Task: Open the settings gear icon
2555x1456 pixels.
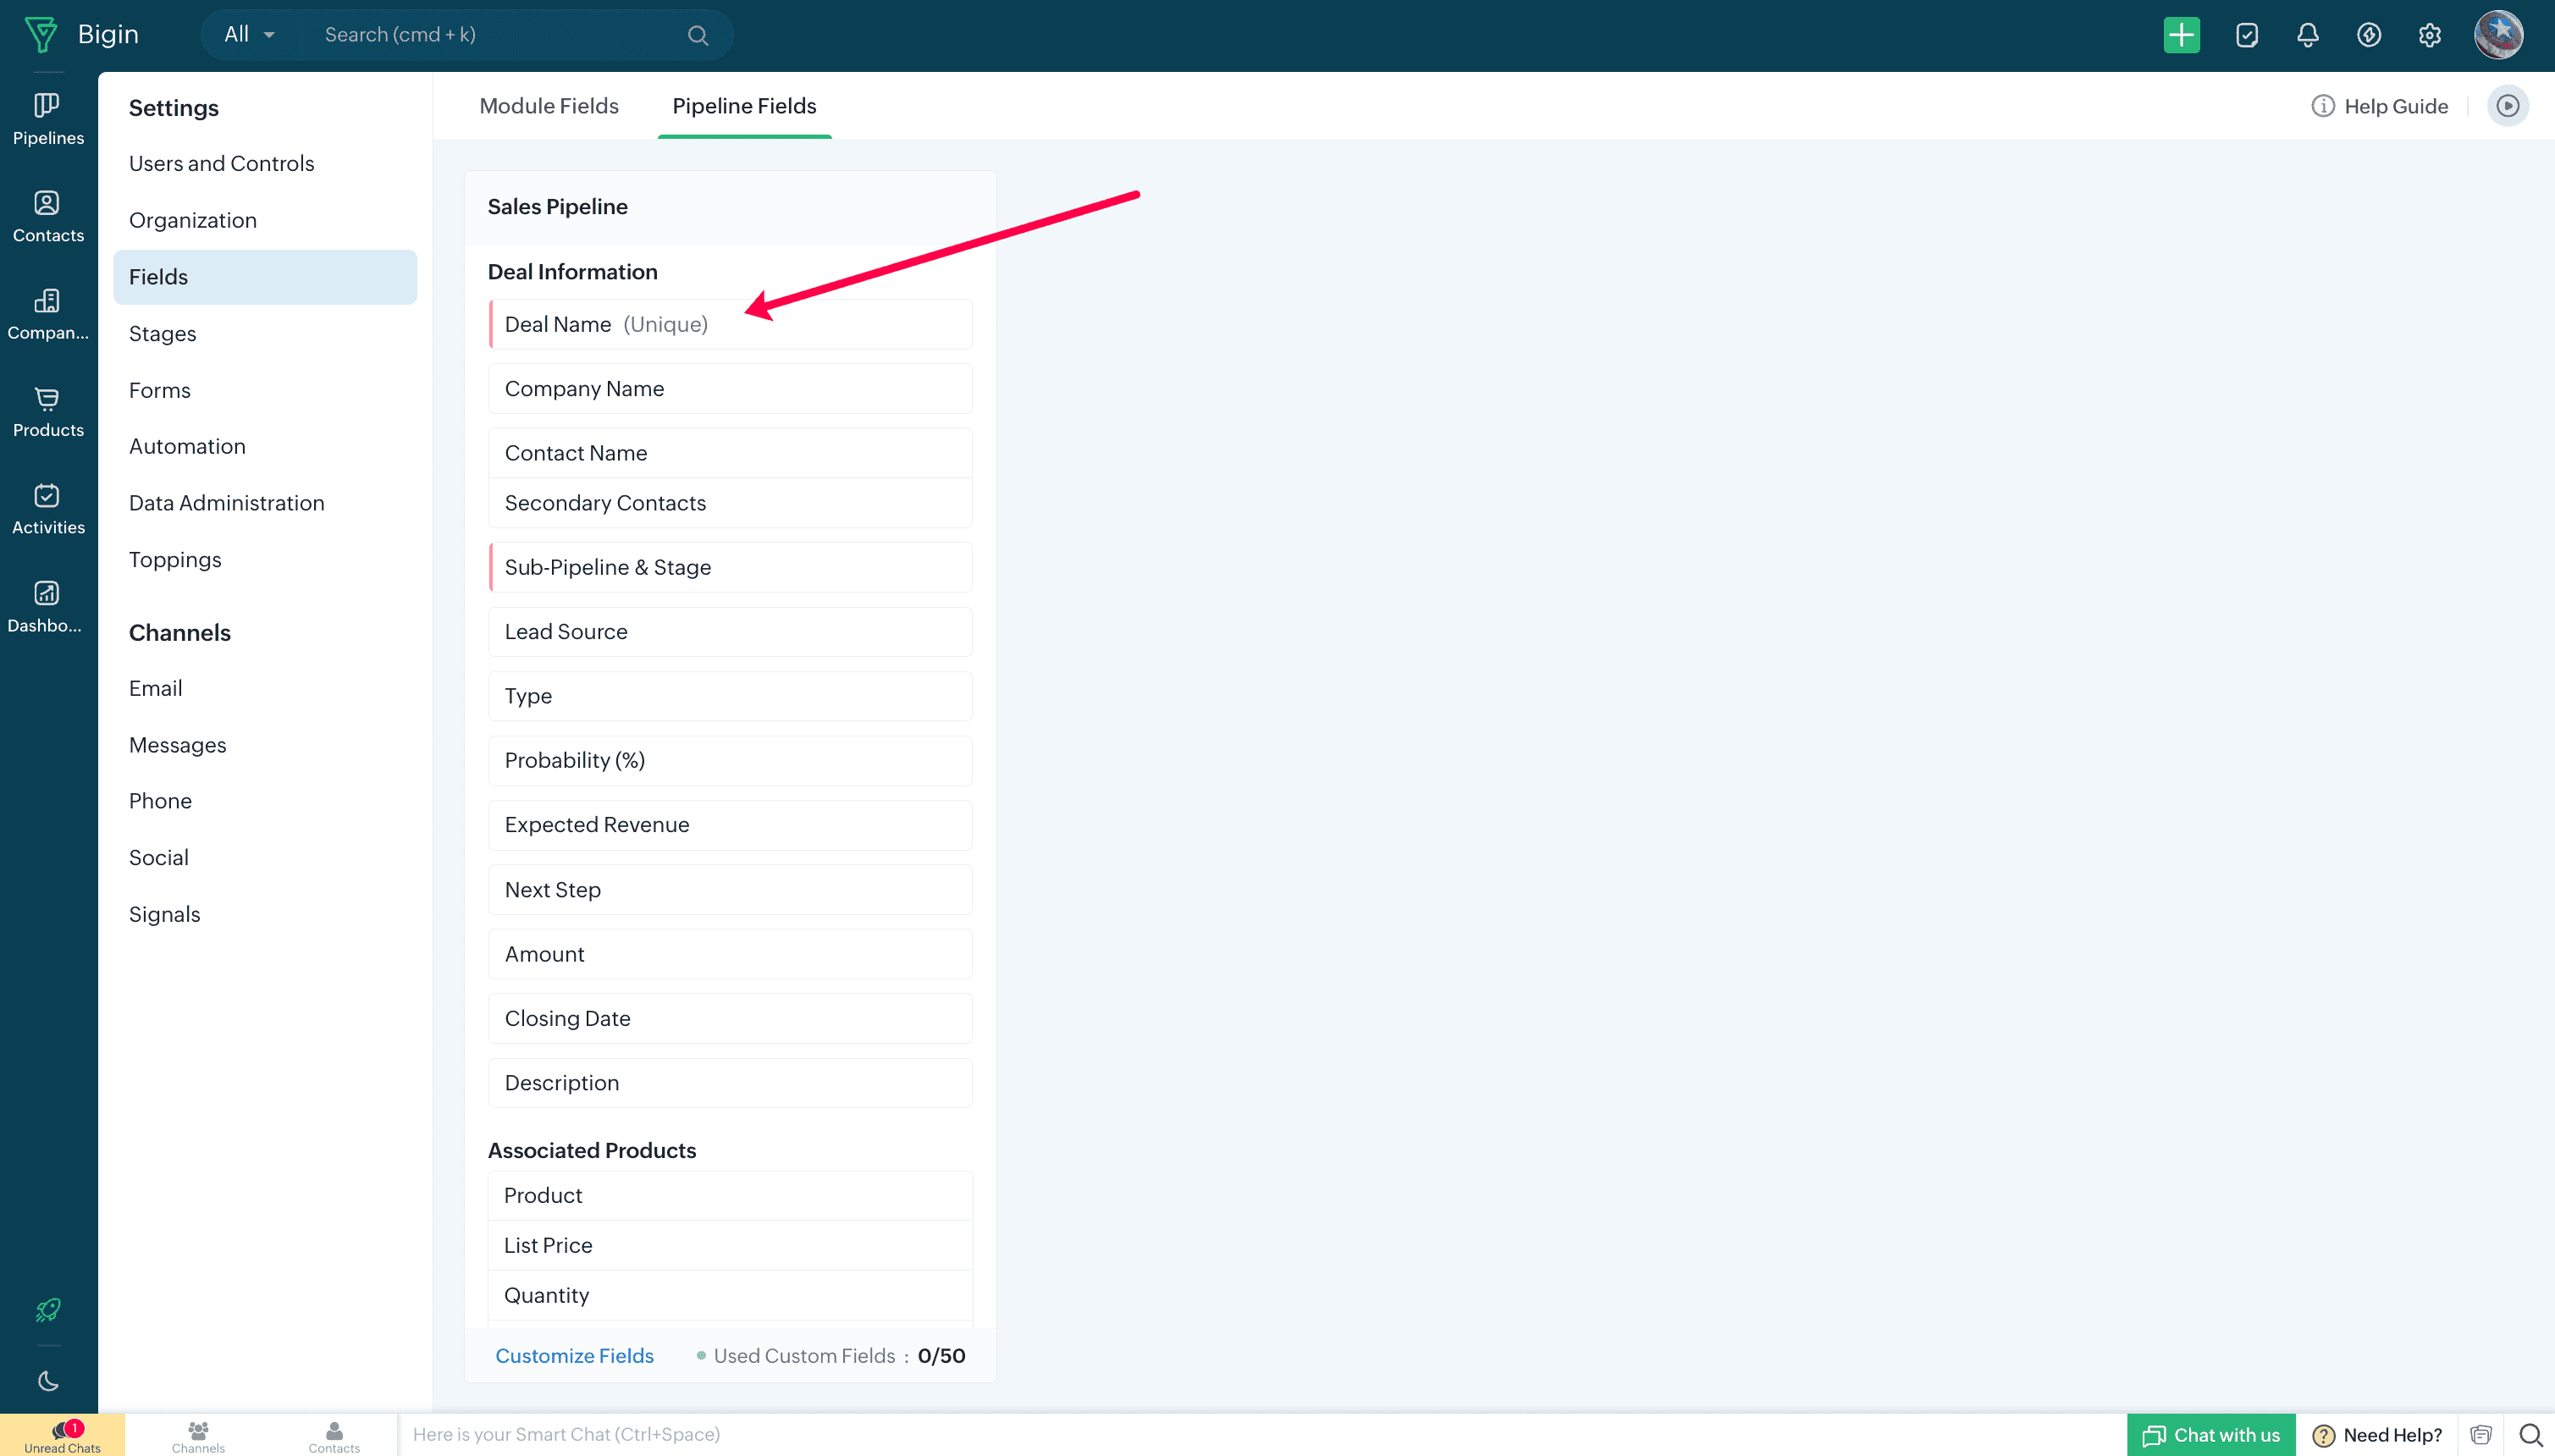Action: [x=2429, y=36]
